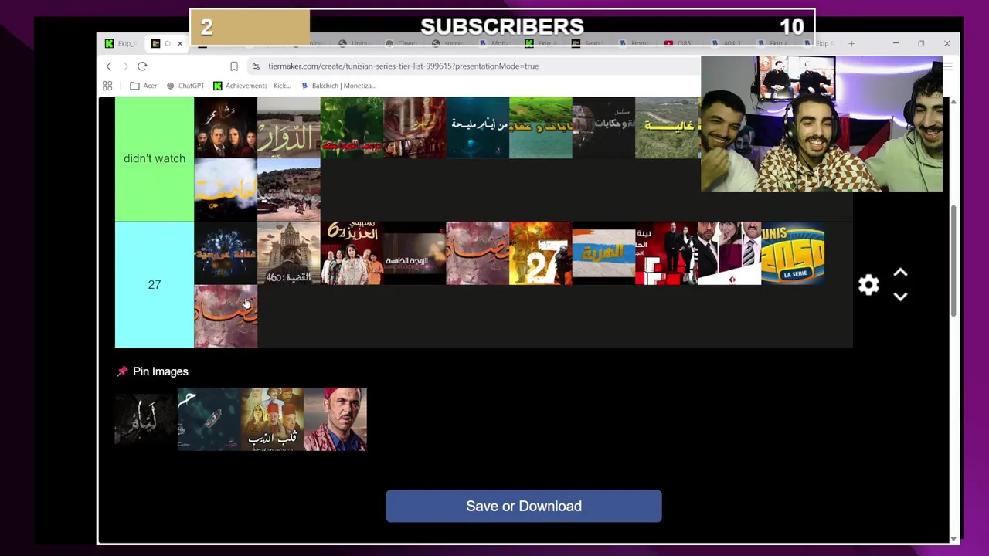This screenshot has width=989, height=556.
Task: Pick the قلب الذيب pinned image
Action: [x=272, y=419]
